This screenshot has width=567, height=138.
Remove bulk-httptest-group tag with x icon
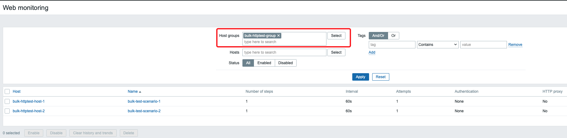(x=279, y=36)
